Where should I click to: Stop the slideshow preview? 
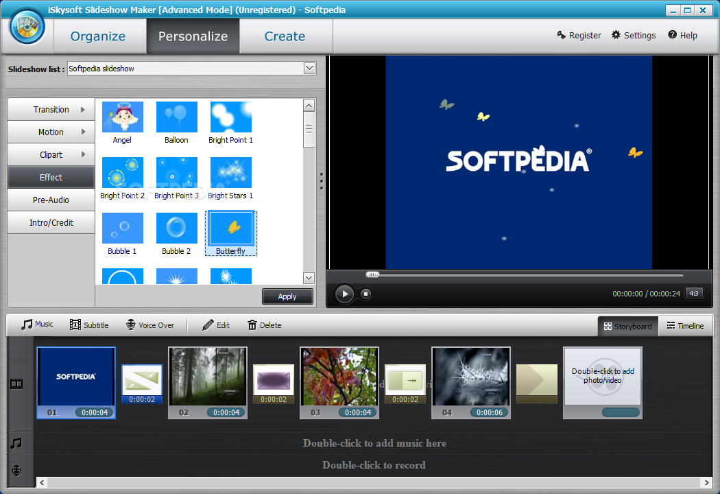coord(365,294)
